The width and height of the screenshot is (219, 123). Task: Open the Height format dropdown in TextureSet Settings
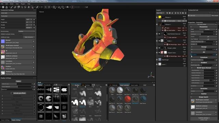pyautogui.click(x=29, y=19)
